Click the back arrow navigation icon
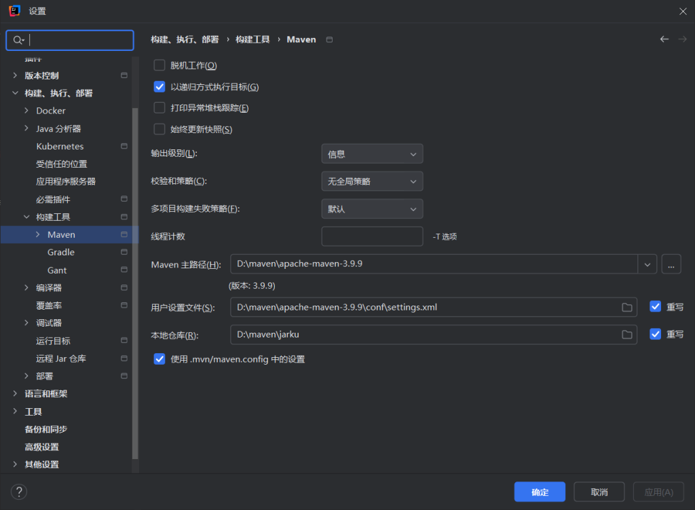The image size is (695, 510). pyautogui.click(x=664, y=39)
